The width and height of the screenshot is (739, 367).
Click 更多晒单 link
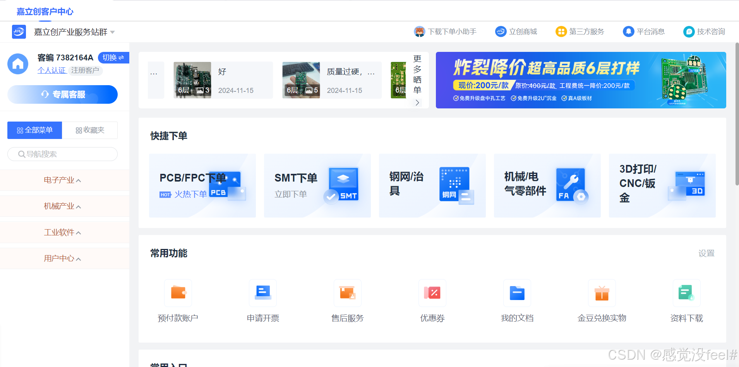417,75
